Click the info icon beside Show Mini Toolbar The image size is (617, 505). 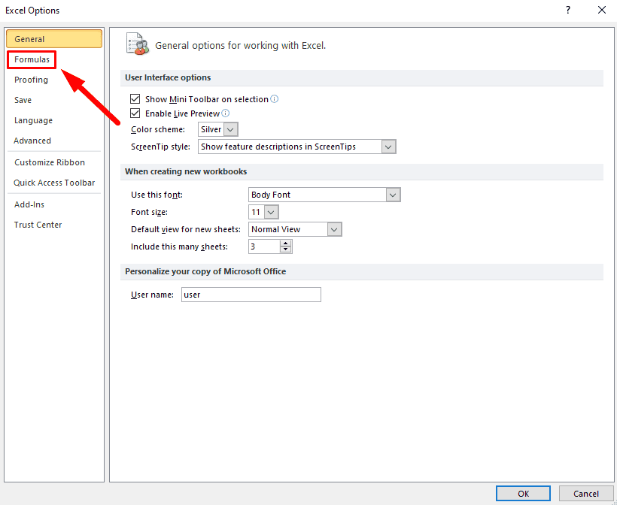(x=275, y=99)
